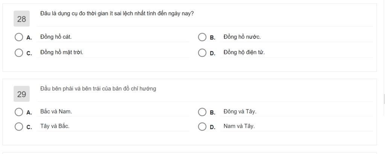Pick the answer 'Đồng hồ mặt trời.'

pyautogui.click(x=62, y=52)
